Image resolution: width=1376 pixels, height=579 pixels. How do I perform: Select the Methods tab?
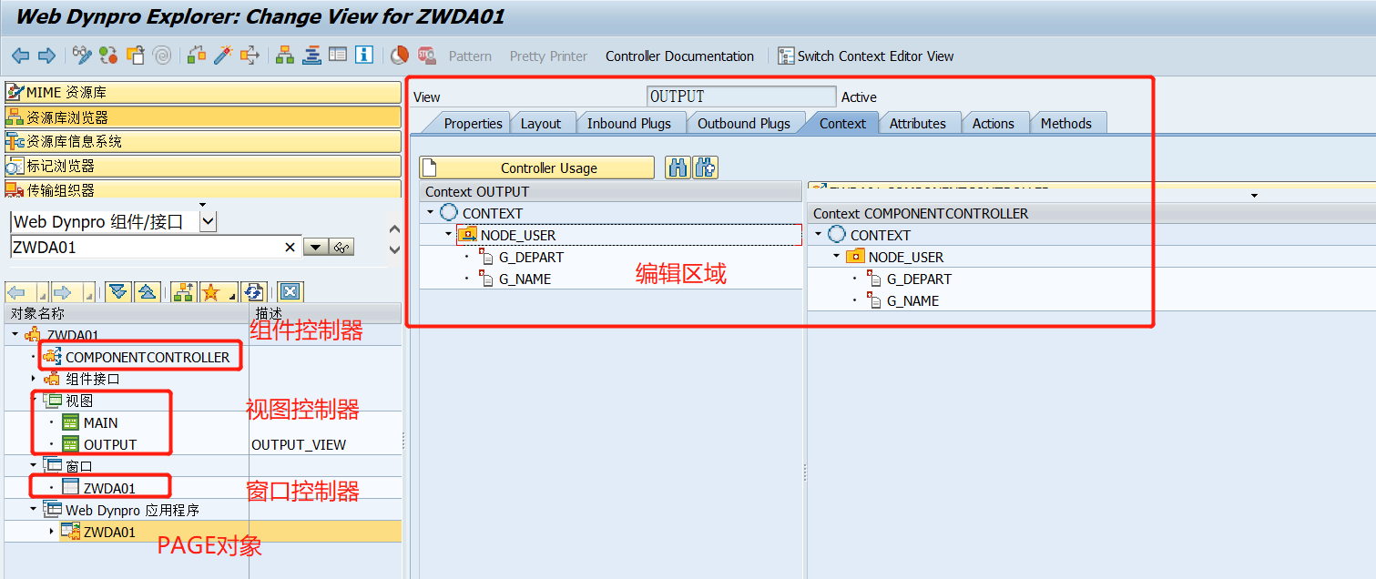click(x=1066, y=123)
